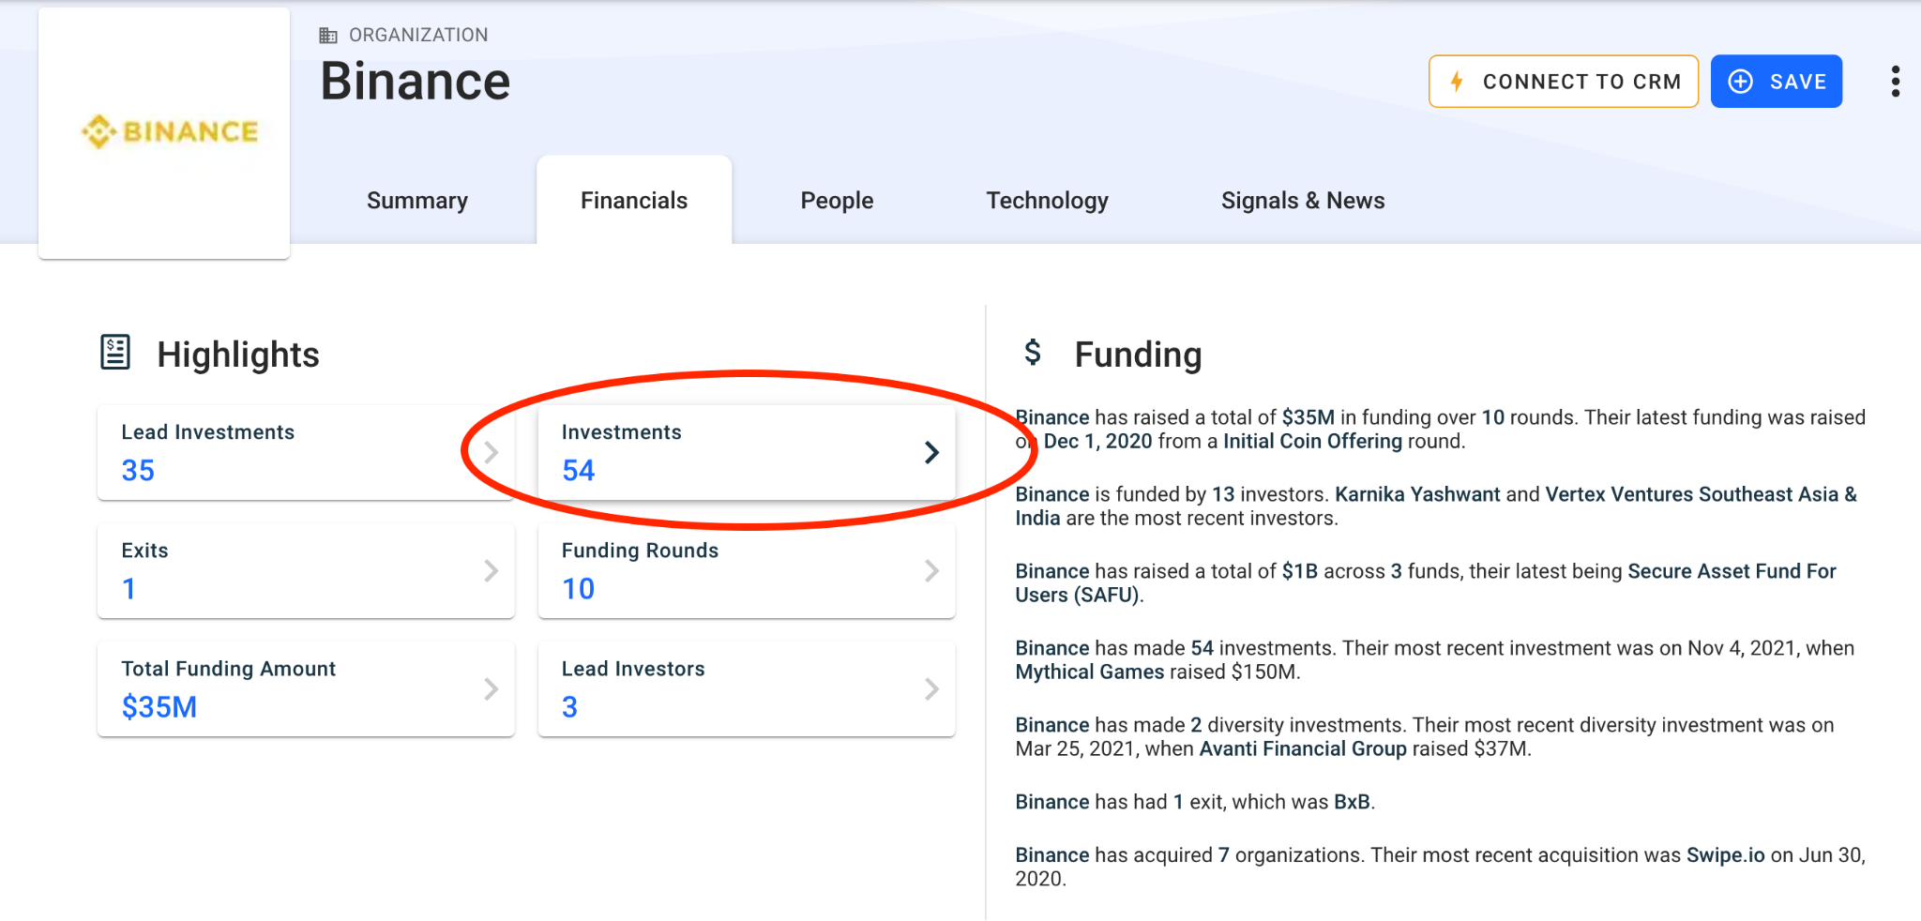Click the Connect to CRM button
1921x921 pixels.
tap(1564, 82)
